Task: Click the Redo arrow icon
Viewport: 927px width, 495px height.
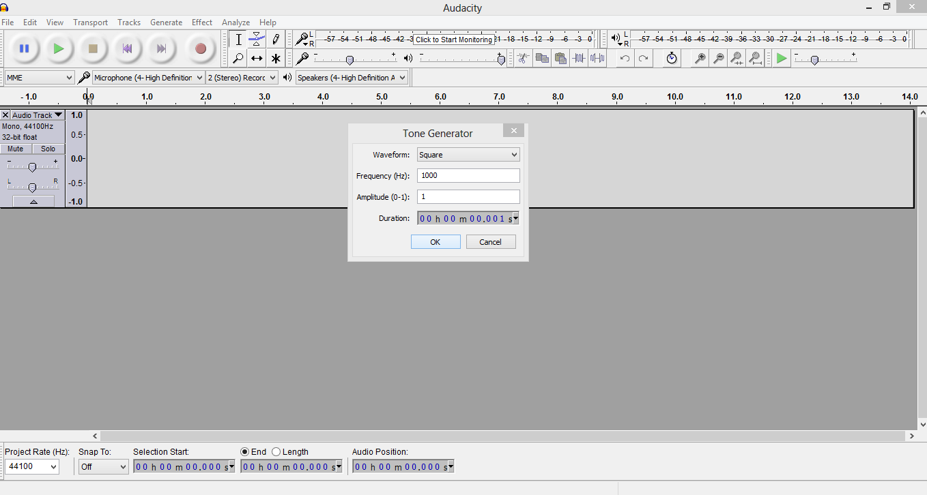Action: (643, 59)
